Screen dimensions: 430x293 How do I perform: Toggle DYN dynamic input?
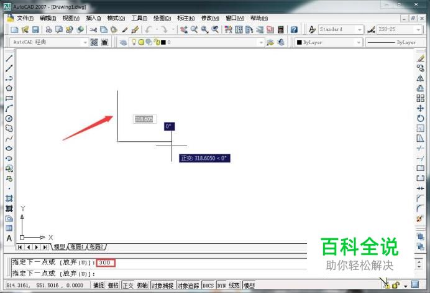(221, 286)
